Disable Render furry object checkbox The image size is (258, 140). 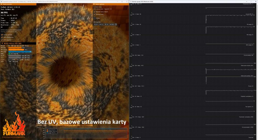pos(95,12)
